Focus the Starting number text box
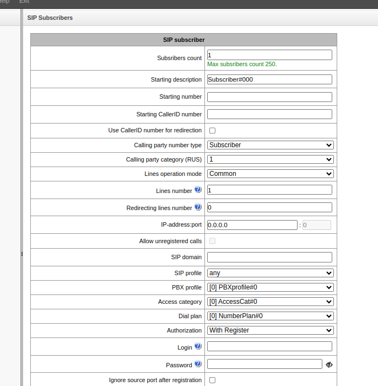This screenshot has height=386, width=378. pos(269,97)
